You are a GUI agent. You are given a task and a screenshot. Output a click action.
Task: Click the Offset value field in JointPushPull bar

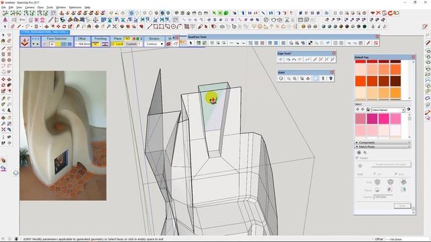[x=83, y=44]
